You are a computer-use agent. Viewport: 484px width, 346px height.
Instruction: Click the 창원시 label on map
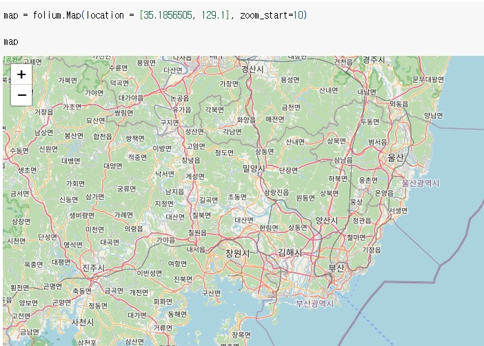[237, 254]
